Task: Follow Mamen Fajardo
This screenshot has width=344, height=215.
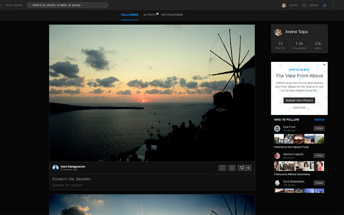Action: (319, 155)
